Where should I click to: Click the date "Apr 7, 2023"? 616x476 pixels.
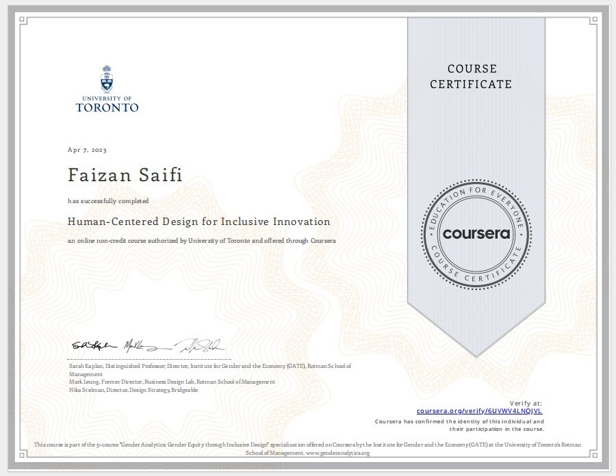click(x=87, y=150)
